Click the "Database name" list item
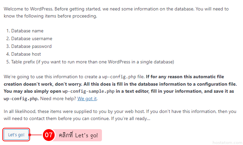Image resolution: width=243 pixels, height=145 pixels. pos(27,31)
